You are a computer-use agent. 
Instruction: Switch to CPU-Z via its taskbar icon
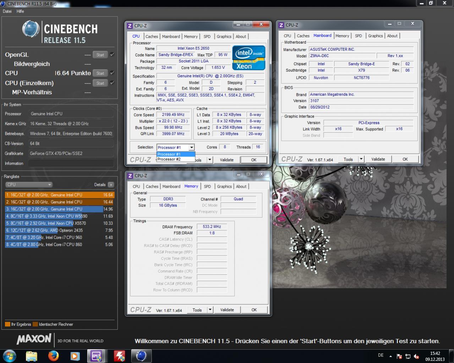pyautogui.click(x=96, y=356)
